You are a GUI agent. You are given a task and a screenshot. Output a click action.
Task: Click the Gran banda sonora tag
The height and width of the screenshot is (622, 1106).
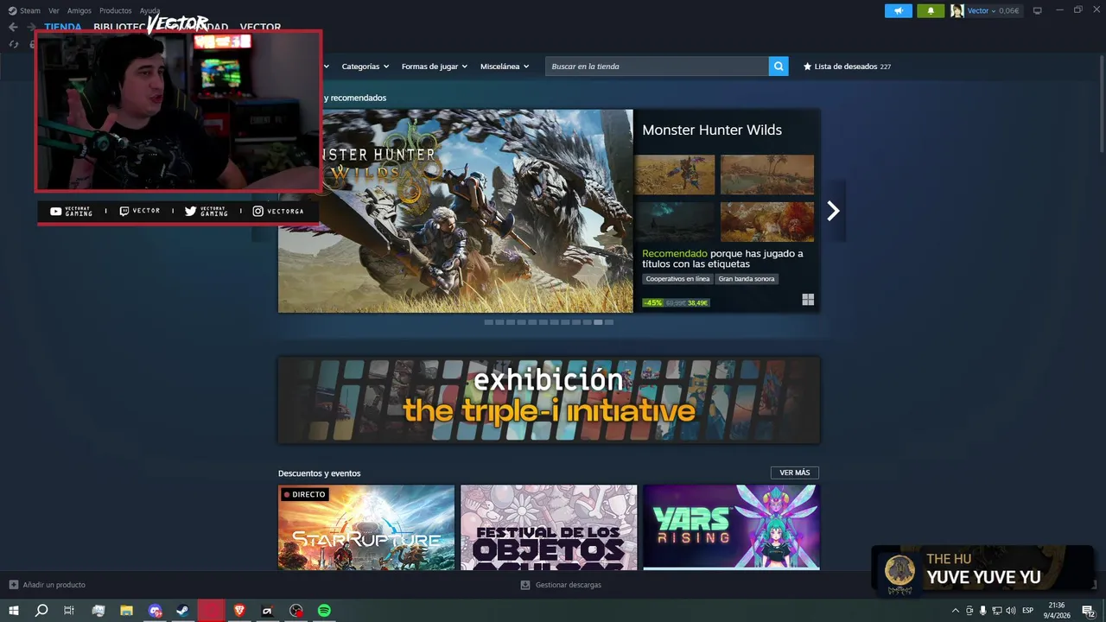tap(747, 279)
